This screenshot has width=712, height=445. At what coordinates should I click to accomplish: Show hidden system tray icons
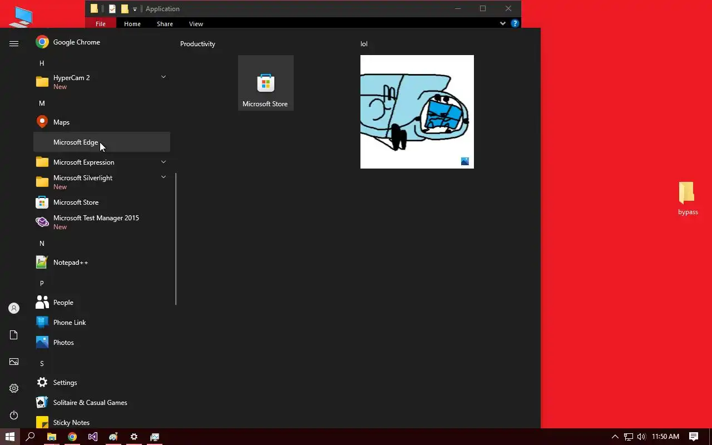click(615, 437)
